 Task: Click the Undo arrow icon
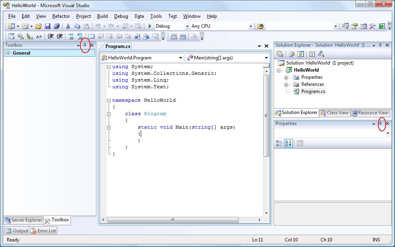click(98, 26)
